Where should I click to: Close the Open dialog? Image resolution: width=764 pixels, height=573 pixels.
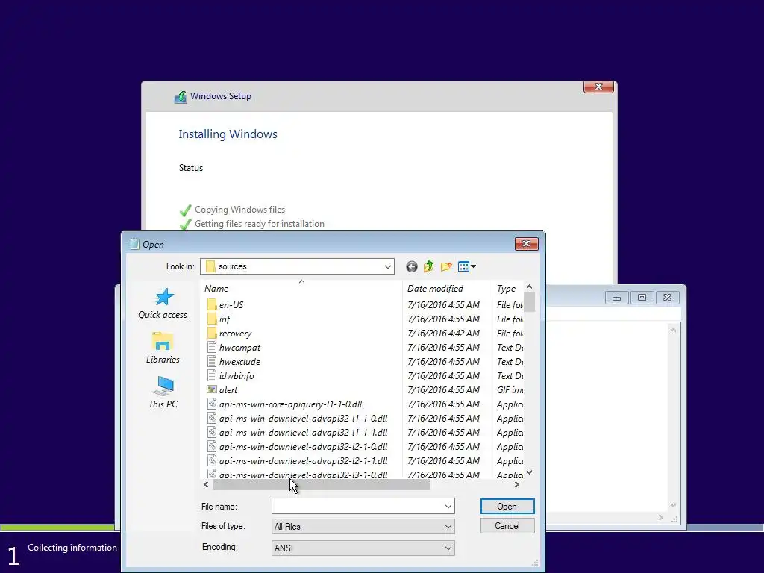point(526,244)
